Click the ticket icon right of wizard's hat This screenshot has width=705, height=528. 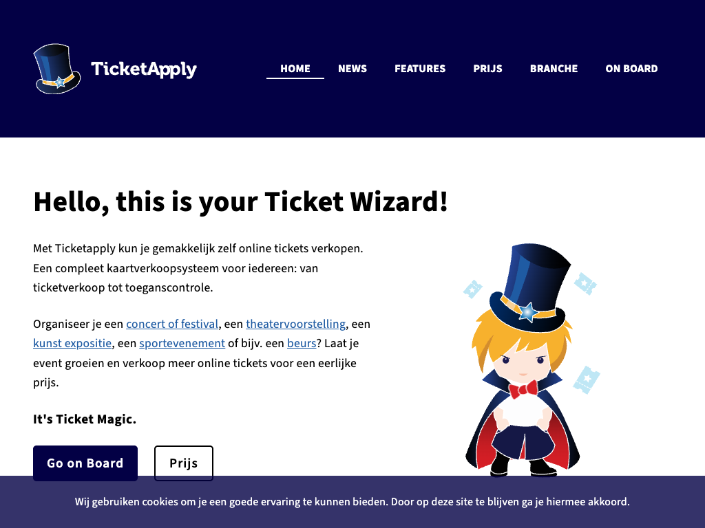(x=585, y=283)
